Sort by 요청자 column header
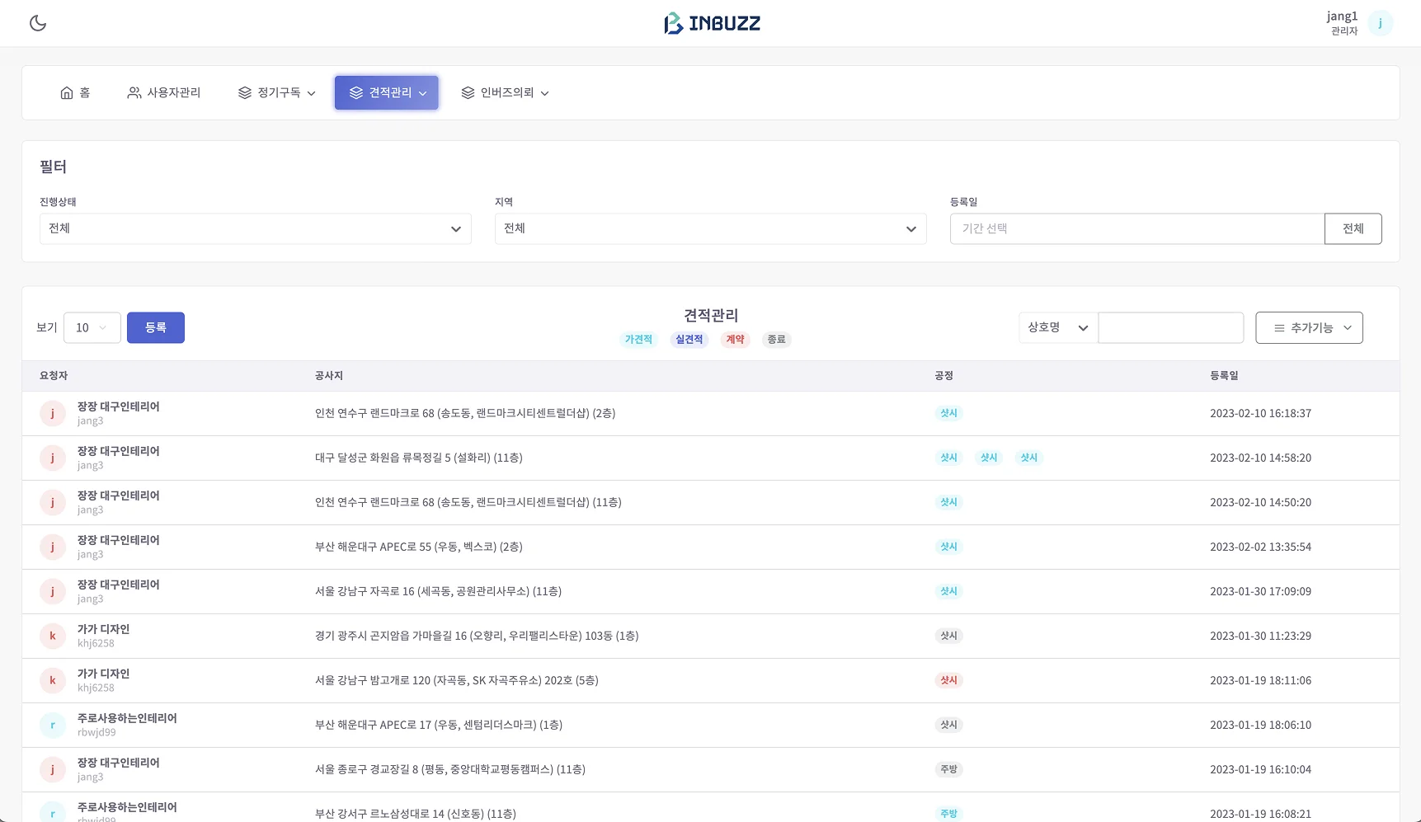The width and height of the screenshot is (1421, 822). pos(54,376)
